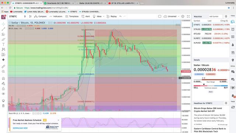Open the Ideas dropdown
Image resolution: width=236 pixels, height=133 pixels.
98,16
